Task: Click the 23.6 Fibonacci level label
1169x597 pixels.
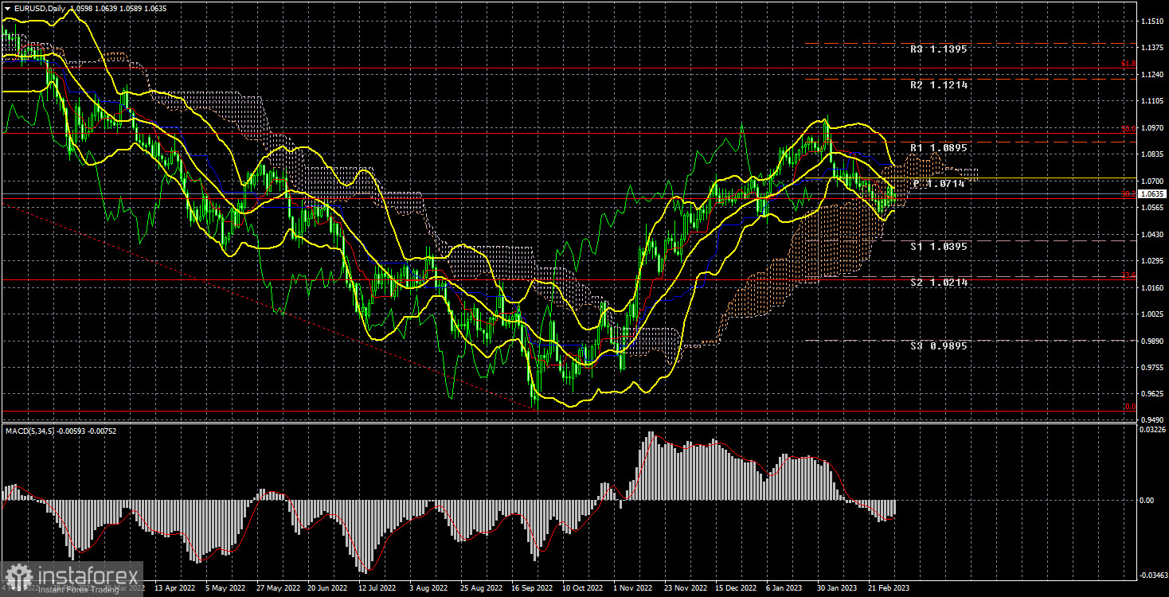Action: (1128, 275)
